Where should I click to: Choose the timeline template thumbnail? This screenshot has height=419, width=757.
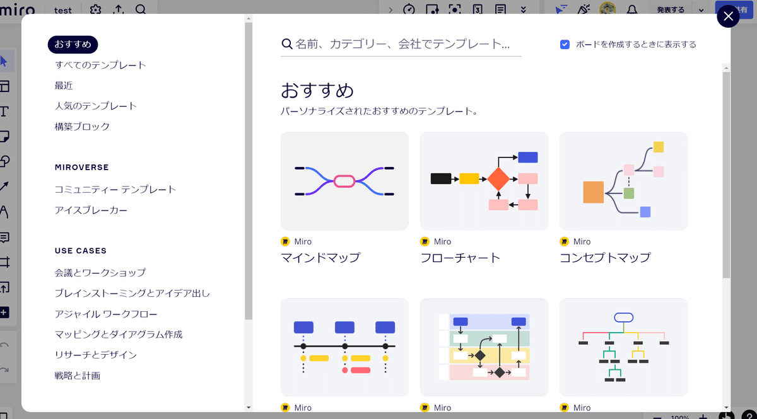[x=344, y=347]
